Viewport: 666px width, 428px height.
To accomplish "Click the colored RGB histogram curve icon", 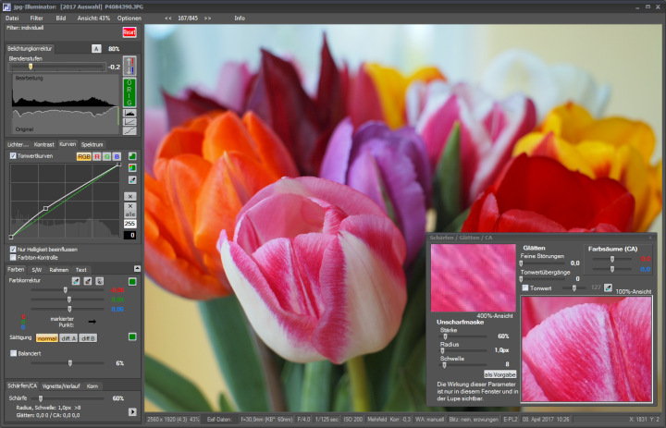I will pyautogui.click(x=132, y=168).
